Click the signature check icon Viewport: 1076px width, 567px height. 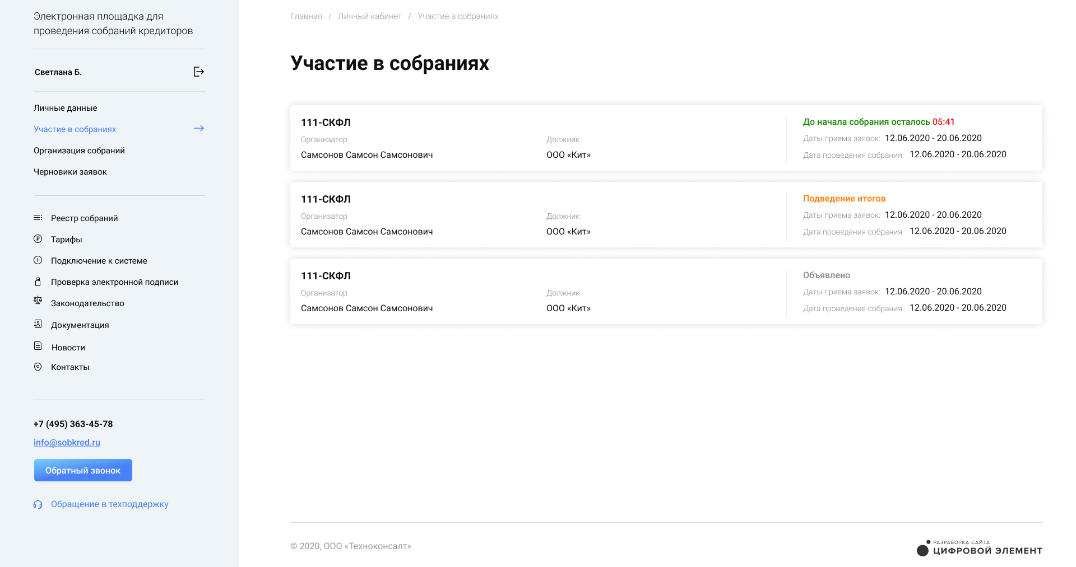coord(38,282)
